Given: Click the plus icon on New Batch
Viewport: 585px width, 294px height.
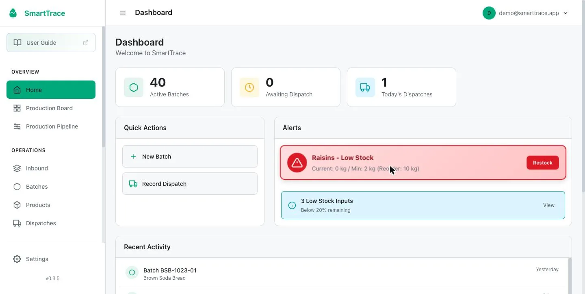Looking at the screenshot, I should 133,157.
